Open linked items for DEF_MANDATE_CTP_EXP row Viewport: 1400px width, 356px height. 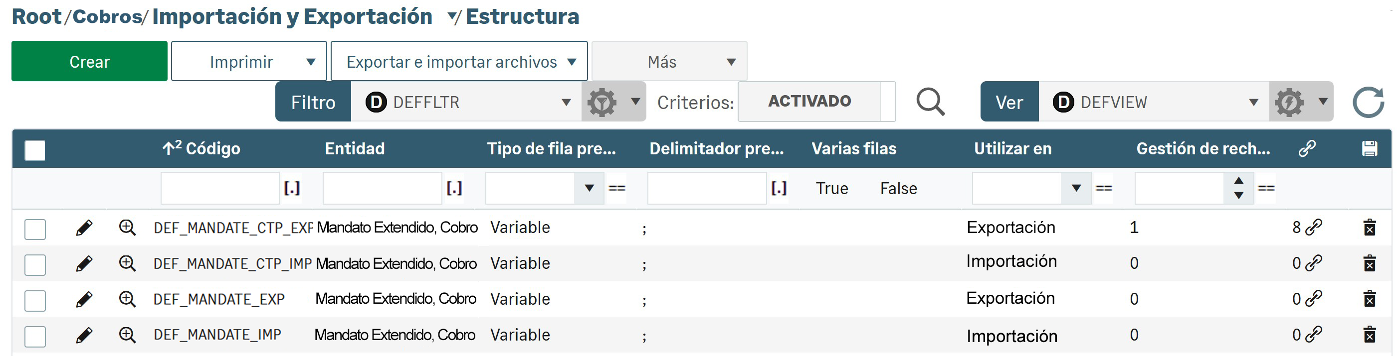[1313, 228]
